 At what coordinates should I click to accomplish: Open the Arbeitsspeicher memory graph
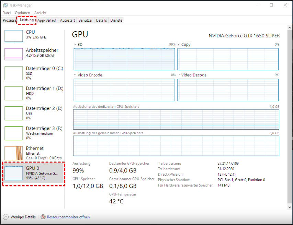[x=13, y=54]
